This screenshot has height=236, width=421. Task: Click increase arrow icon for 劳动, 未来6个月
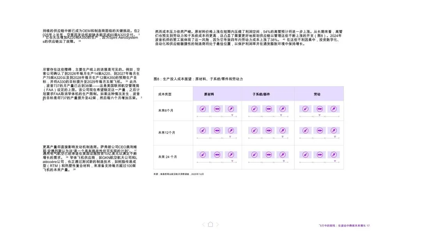pos(333,109)
